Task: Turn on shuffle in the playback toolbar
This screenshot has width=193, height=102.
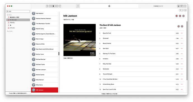Action: pos(47,6)
